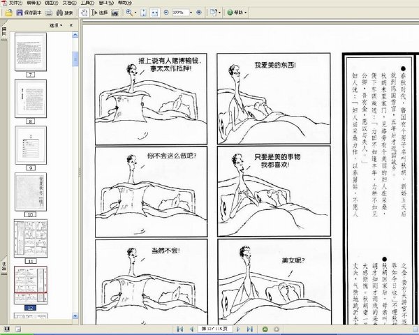Close the thumbnails panel with the X
This screenshot has width=419, height=335.
pos(71,25)
